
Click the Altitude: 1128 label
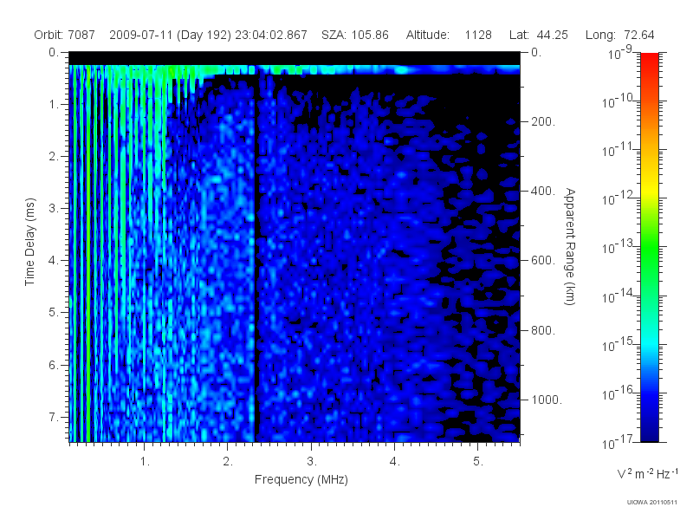pyautogui.click(x=449, y=35)
